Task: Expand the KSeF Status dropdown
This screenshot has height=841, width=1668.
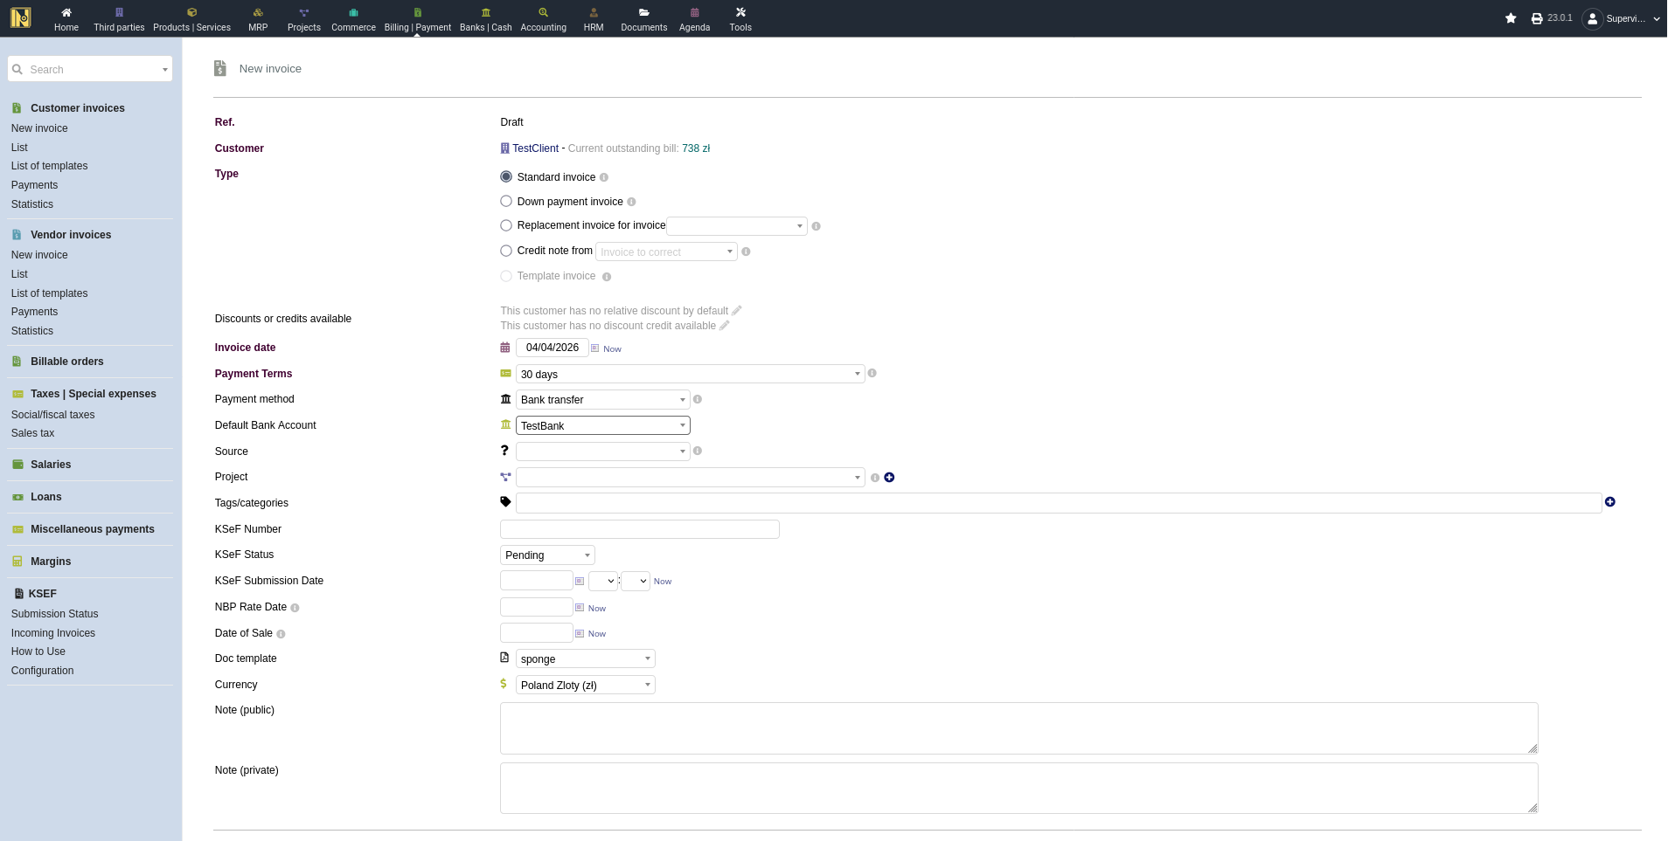Action: tap(547, 555)
